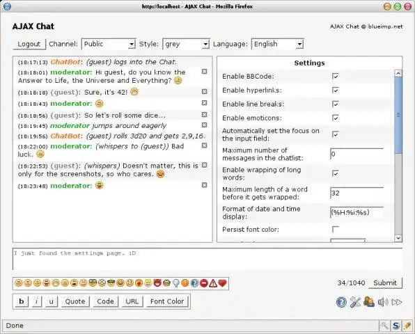Delete the 18:18:01 moderator message
This screenshot has height=334, width=415.
click(204, 72)
